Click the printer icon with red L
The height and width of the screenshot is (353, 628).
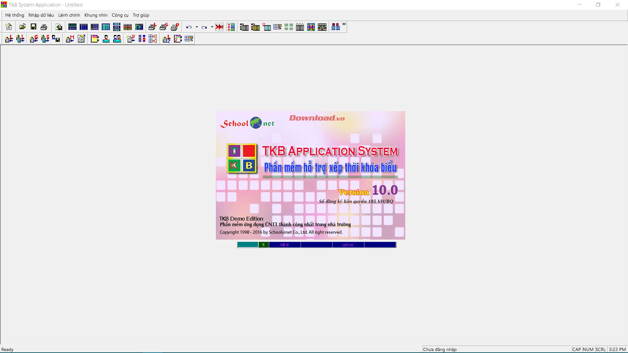[x=152, y=27]
